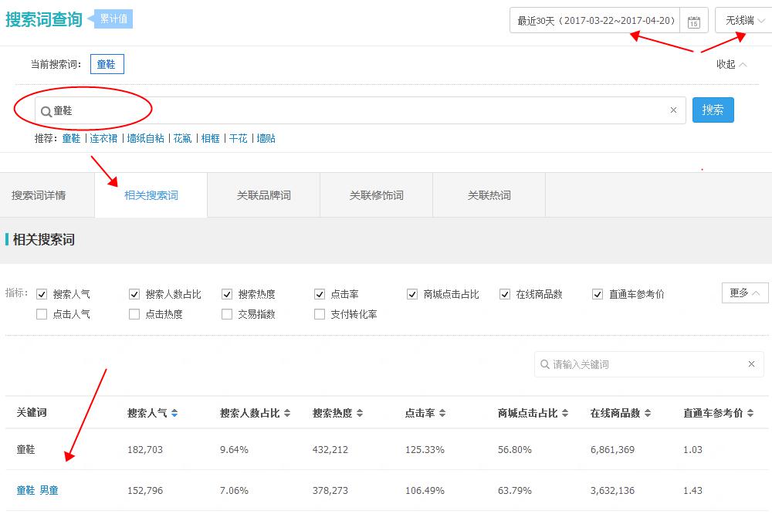
Task: Click the blue 搜索 button
Action: (713, 110)
